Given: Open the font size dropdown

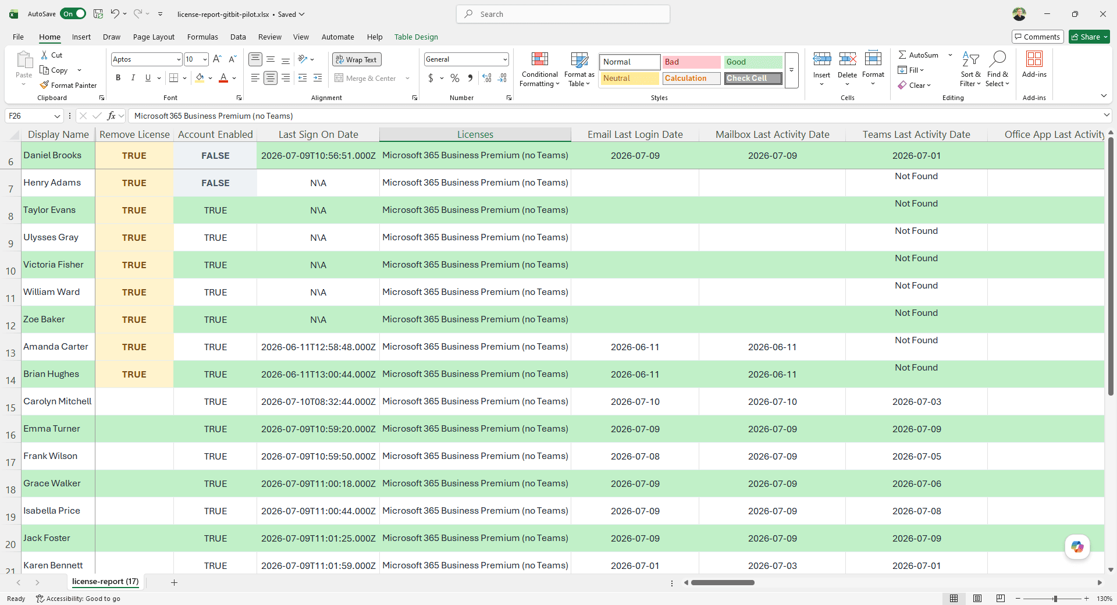Looking at the screenshot, I should [x=205, y=59].
